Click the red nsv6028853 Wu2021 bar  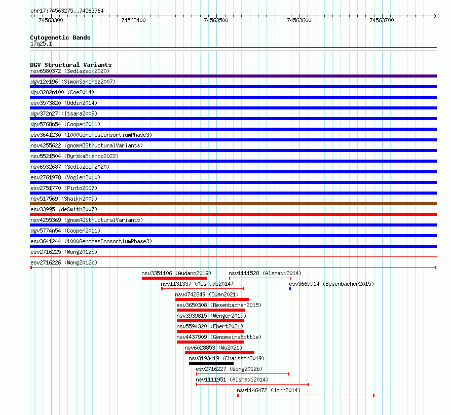219,353
